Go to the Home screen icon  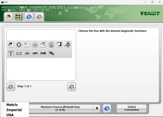coord(8,17)
